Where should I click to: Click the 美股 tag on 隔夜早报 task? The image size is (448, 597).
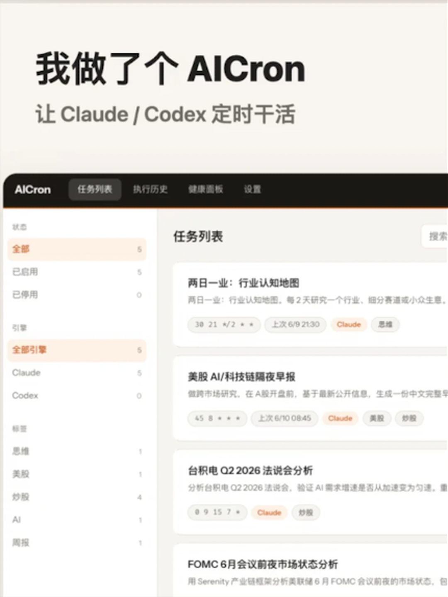[377, 418]
